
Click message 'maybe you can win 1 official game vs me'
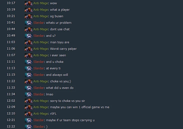pyautogui.click(x=80, y=107)
